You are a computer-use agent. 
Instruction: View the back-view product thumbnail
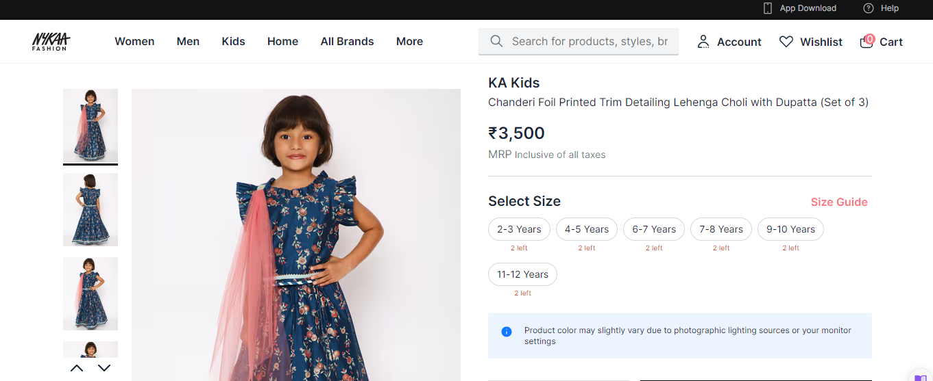pyautogui.click(x=90, y=209)
